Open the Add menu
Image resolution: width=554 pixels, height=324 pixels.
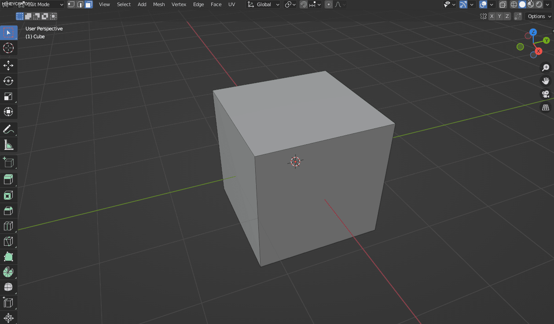click(142, 4)
